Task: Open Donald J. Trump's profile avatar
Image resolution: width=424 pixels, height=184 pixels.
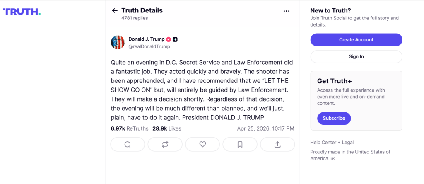Action: [118, 43]
